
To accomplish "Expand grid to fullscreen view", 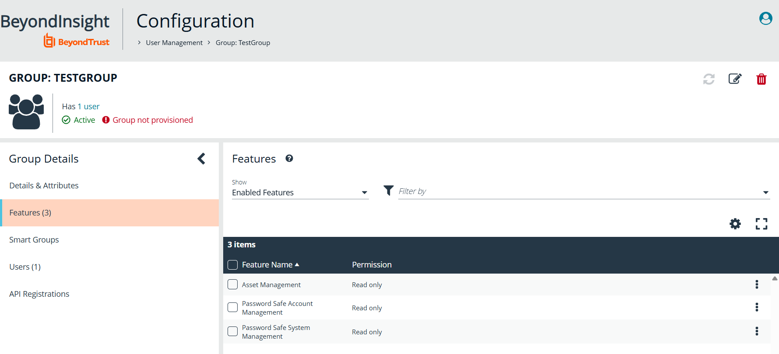I will 761,224.
